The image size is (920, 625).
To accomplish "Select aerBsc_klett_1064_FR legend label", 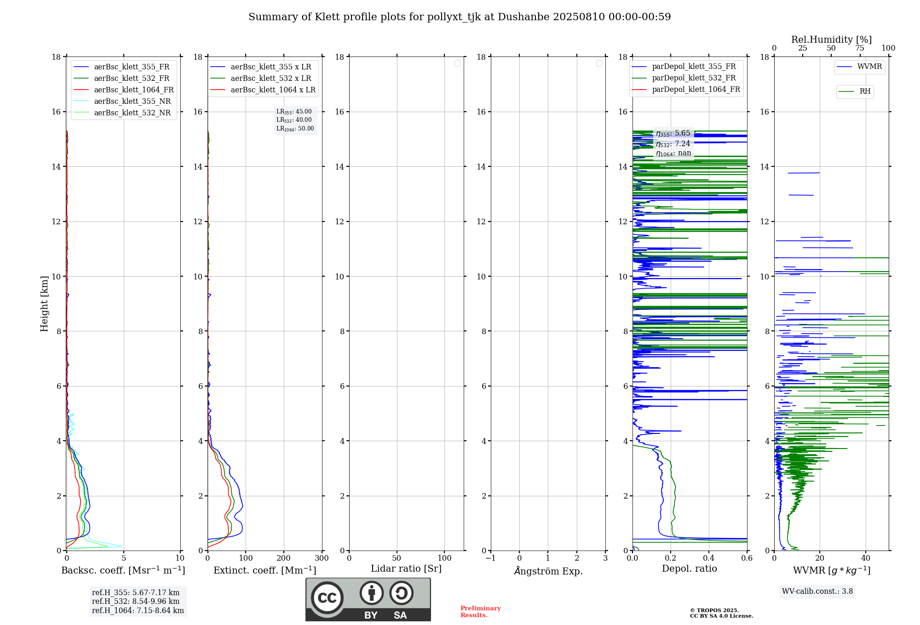I will click(x=134, y=90).
